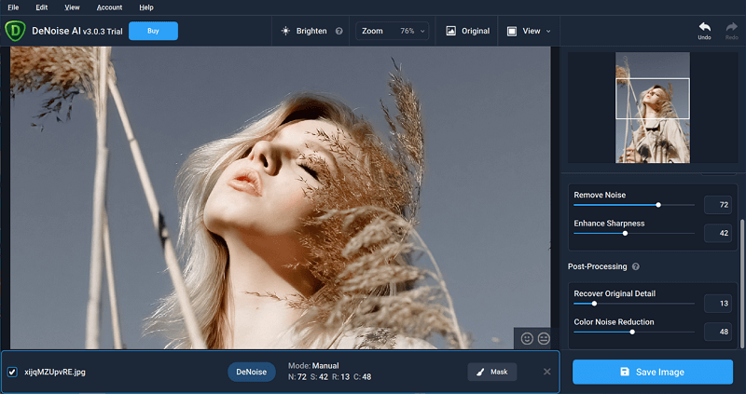Screen dimensions: 746x394
Task: Open the Brighten help question mark
Action: pyautogui.click(x=339, y=31)
